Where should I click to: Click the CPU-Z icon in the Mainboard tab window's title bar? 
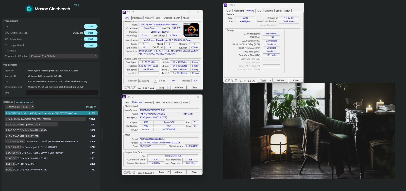[x=124, y=97]
